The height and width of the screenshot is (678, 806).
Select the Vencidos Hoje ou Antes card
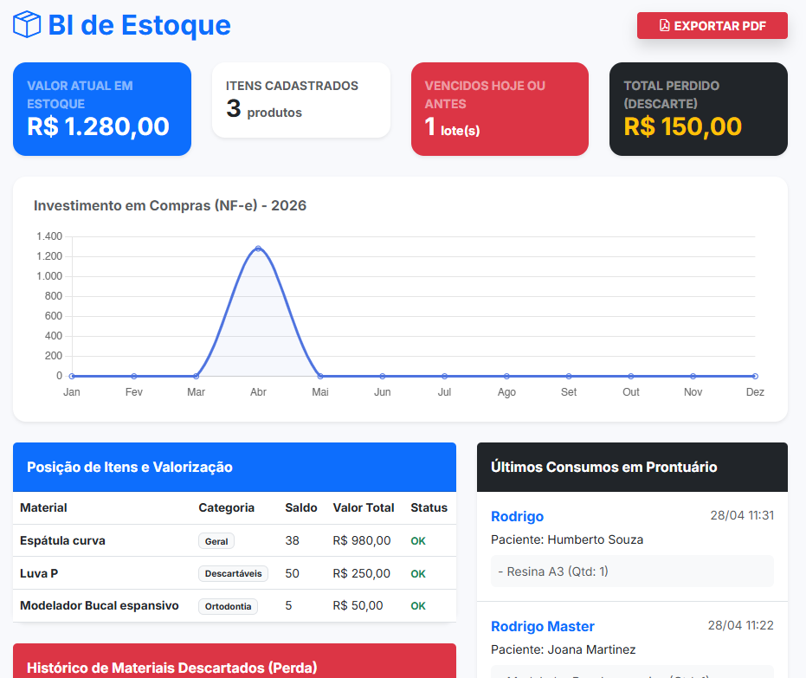click(x=500, y=109)
